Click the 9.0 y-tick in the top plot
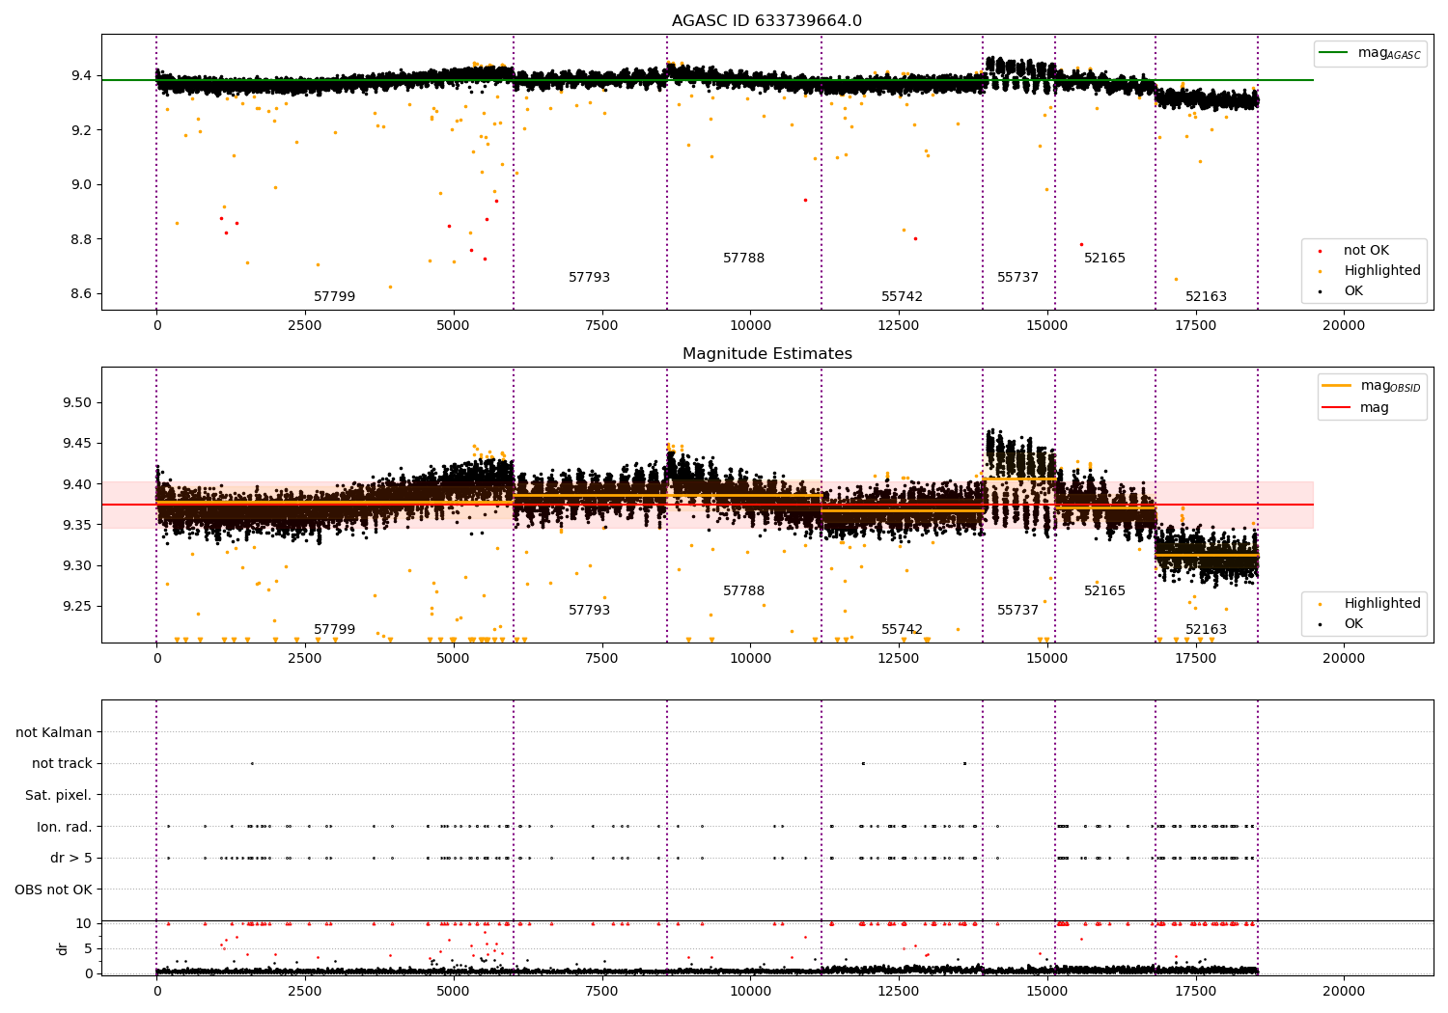1448x1013 pixels. click(82, 185)
